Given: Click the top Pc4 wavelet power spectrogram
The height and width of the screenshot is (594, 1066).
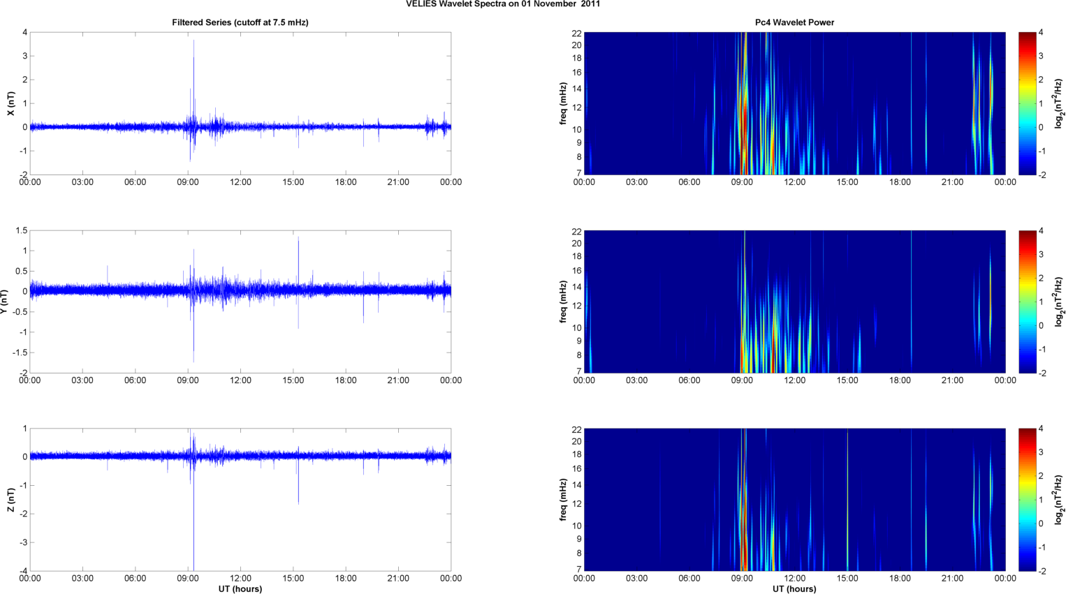Looking at the screenshot, I should 794,103.
